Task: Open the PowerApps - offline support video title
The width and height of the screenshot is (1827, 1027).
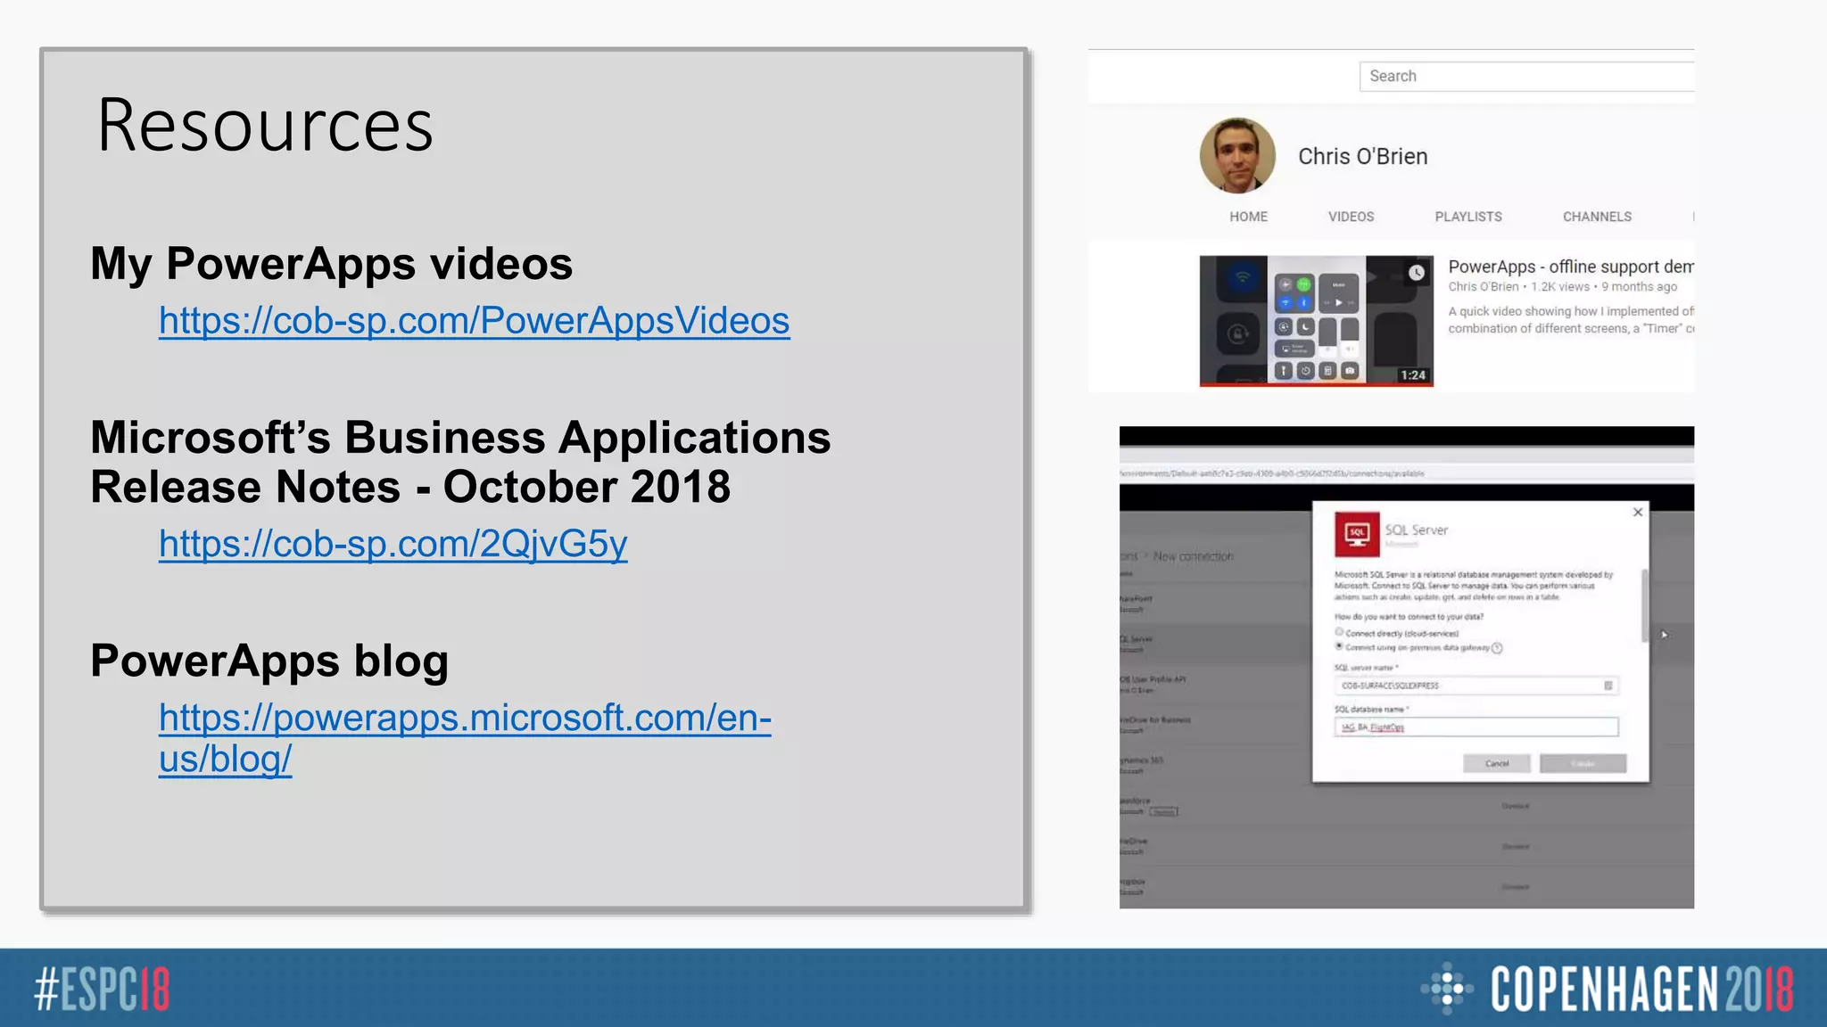Action: [1570, 267]
